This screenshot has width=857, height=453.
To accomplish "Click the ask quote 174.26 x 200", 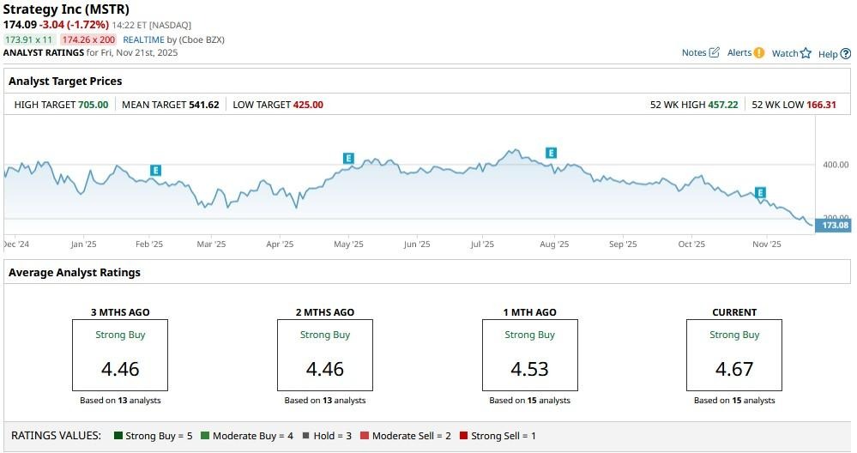I will (88, 39).
